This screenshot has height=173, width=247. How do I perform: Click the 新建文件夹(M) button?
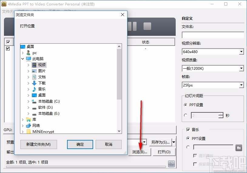click(x=39, y=144)
